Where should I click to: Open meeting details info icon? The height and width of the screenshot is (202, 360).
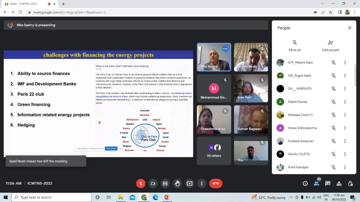(x=305, y=183)
